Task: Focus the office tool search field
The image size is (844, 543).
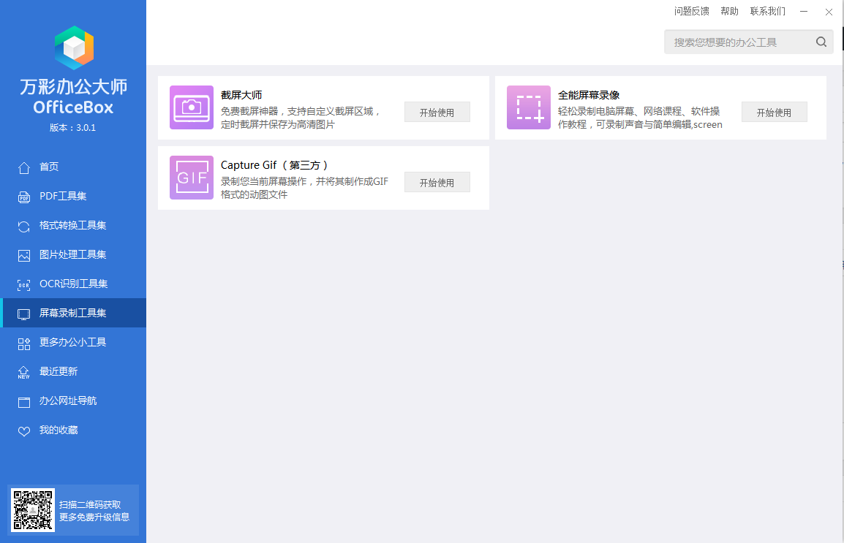Action: [x=739, y=42]
